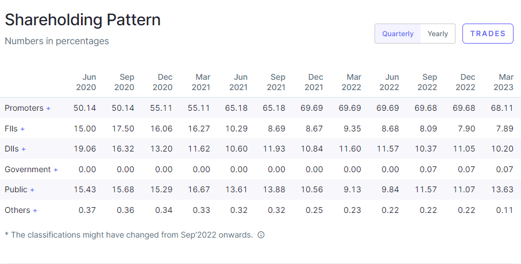Select Jun 2020 column header
521x264 pixels.
pyautogui.click(x=86, y=82)
